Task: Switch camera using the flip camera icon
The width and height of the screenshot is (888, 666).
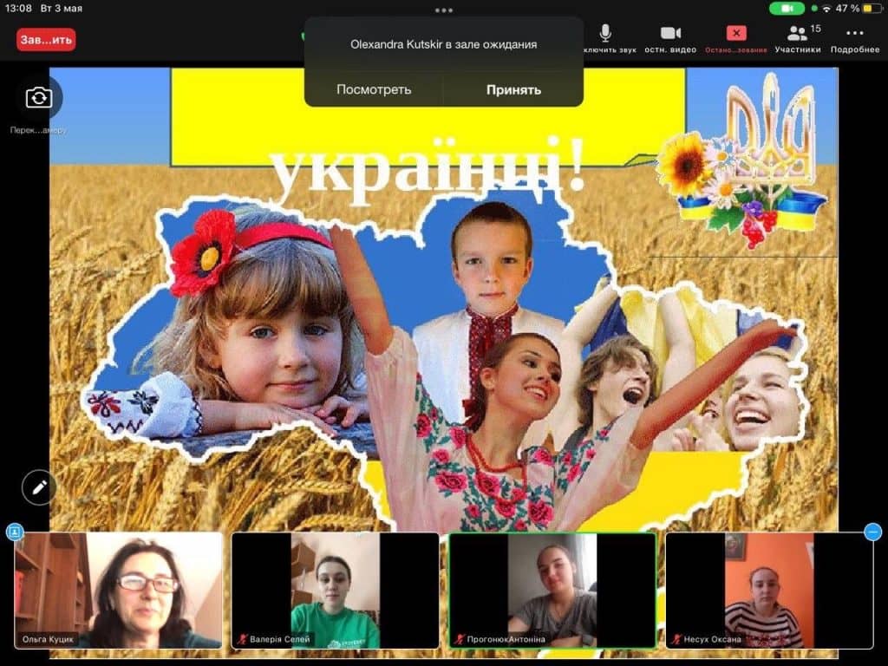Action: point(38,98)
